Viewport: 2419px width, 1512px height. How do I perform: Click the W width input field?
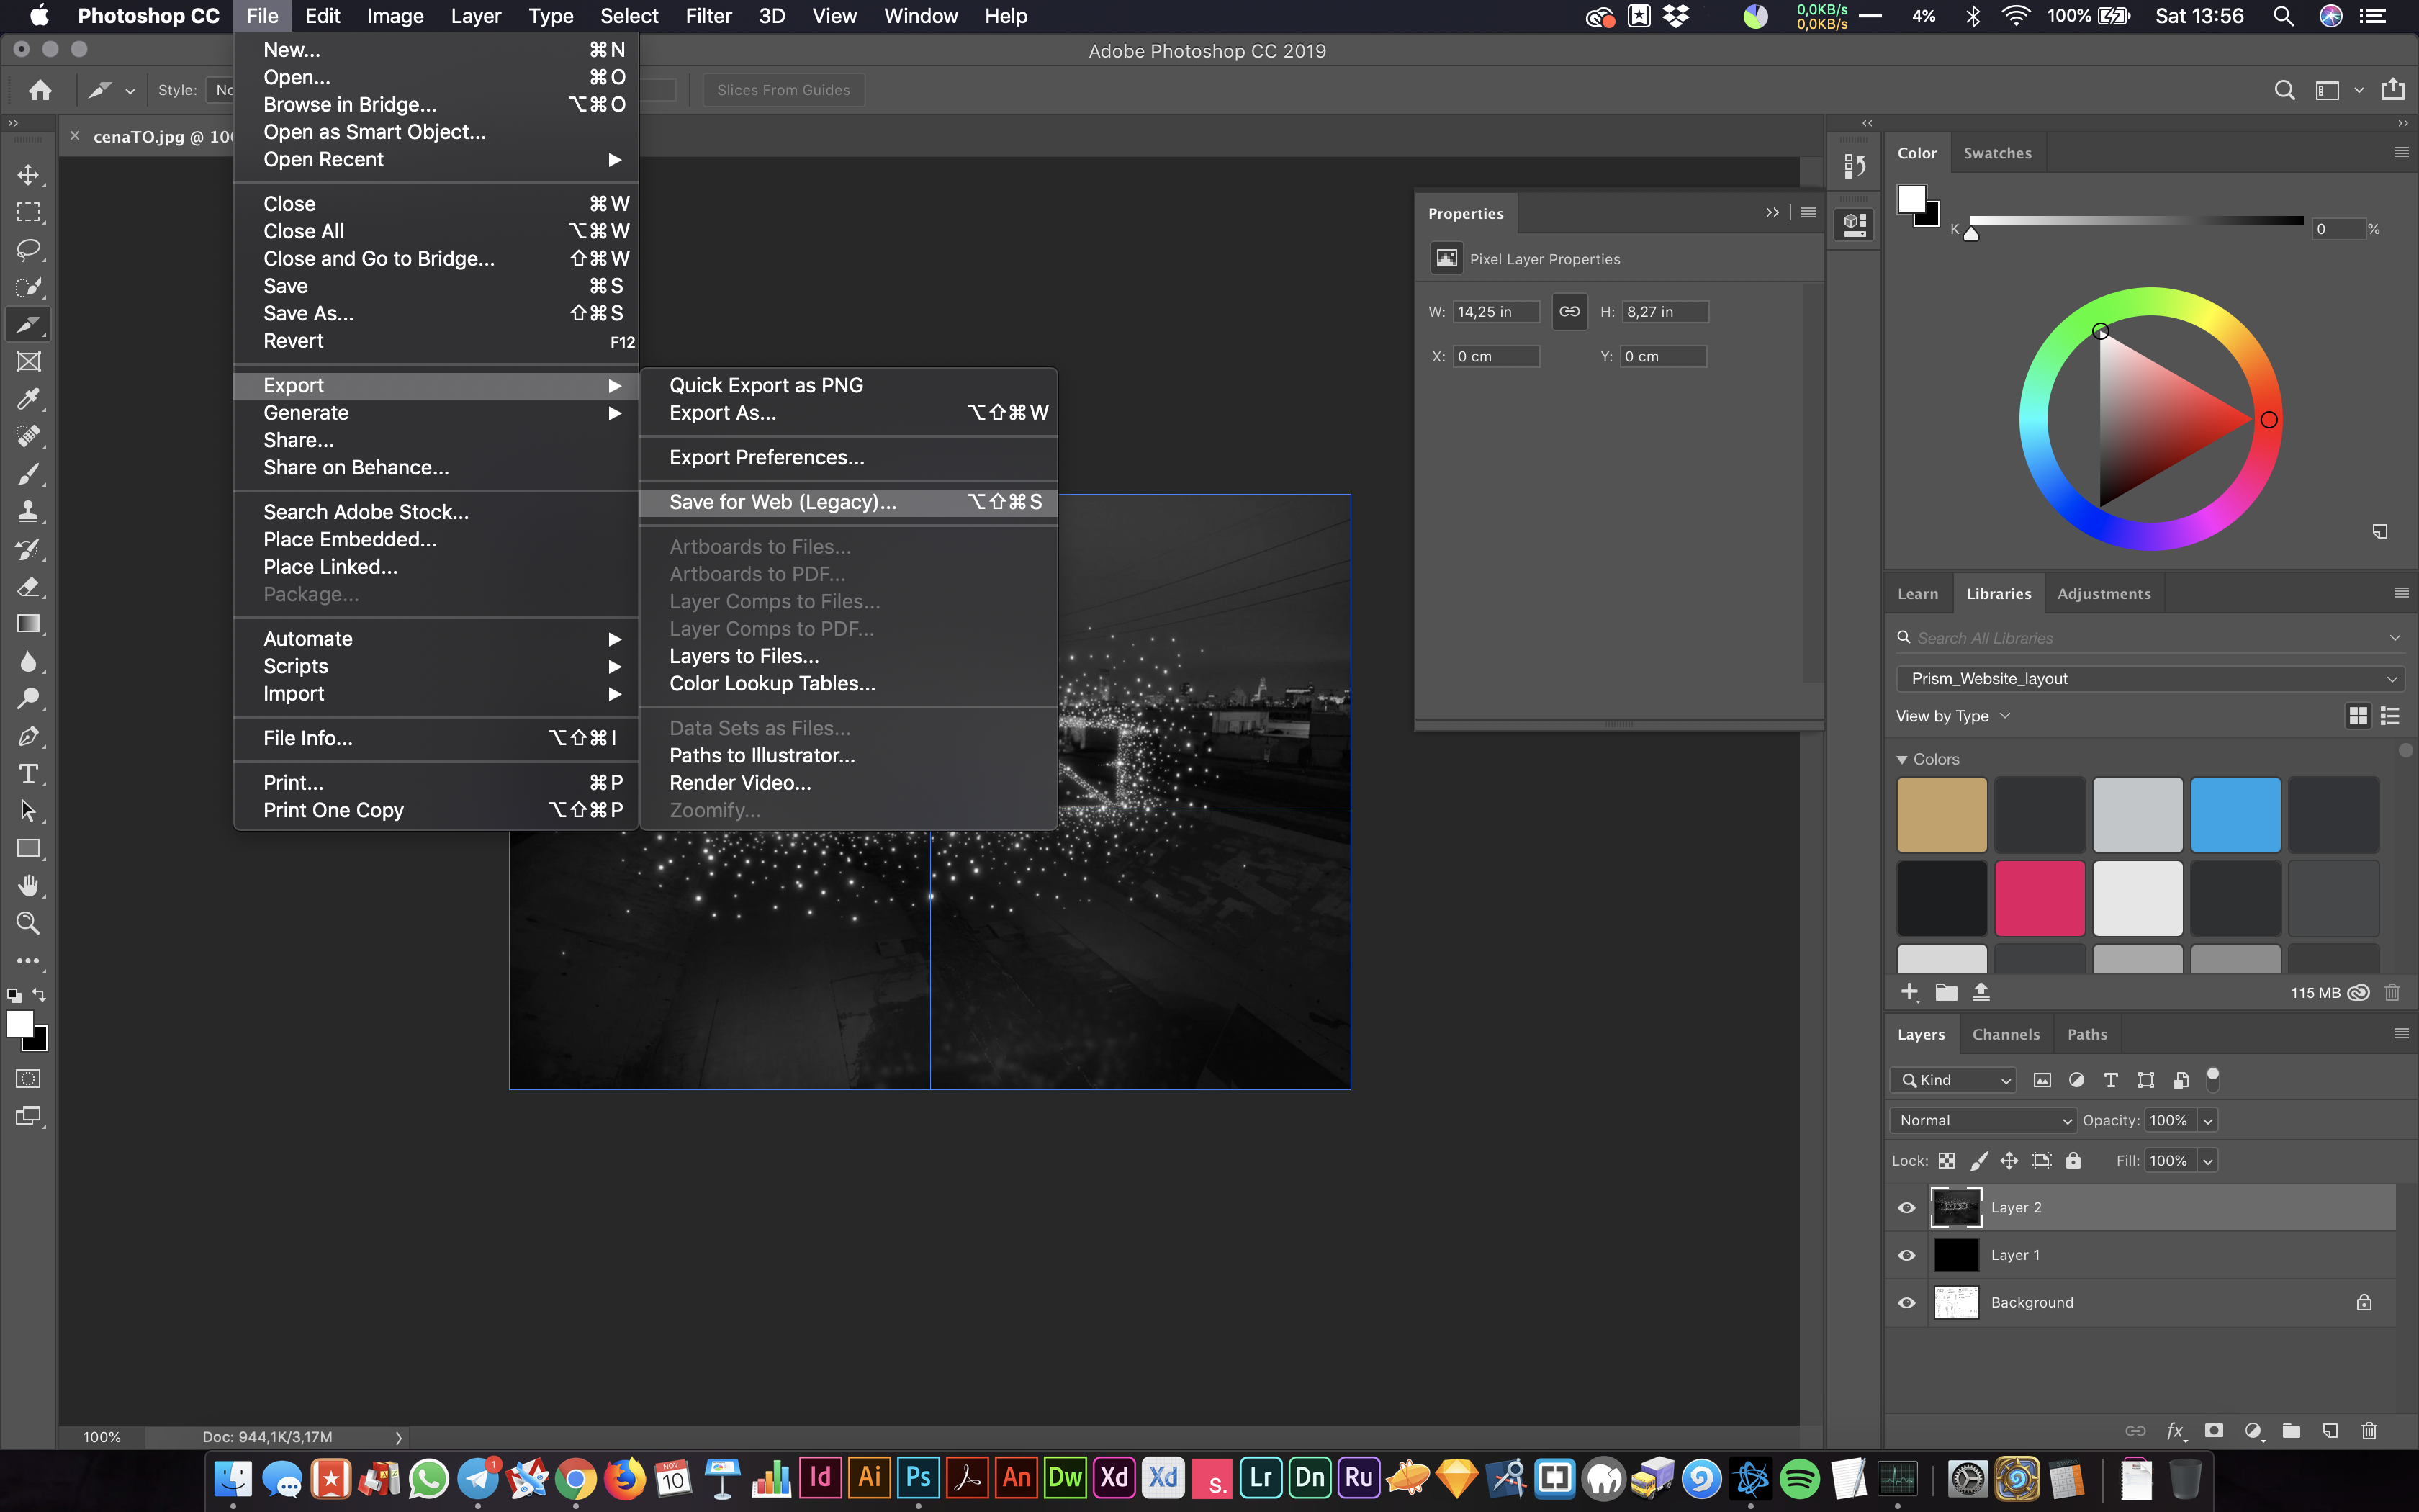click(x=1495, y=312)
